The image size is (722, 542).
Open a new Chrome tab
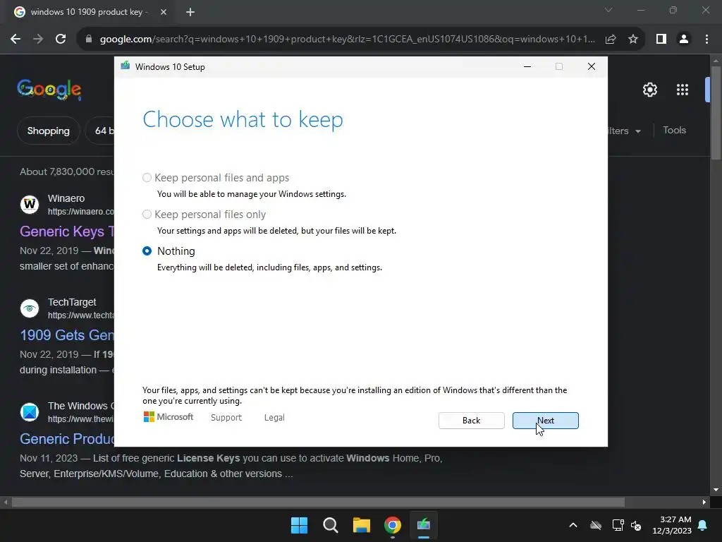190,12
